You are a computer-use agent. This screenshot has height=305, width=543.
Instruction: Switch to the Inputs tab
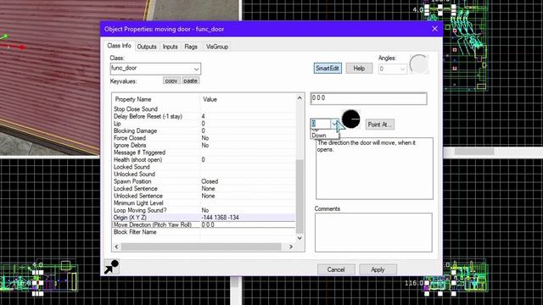[170, 47]
